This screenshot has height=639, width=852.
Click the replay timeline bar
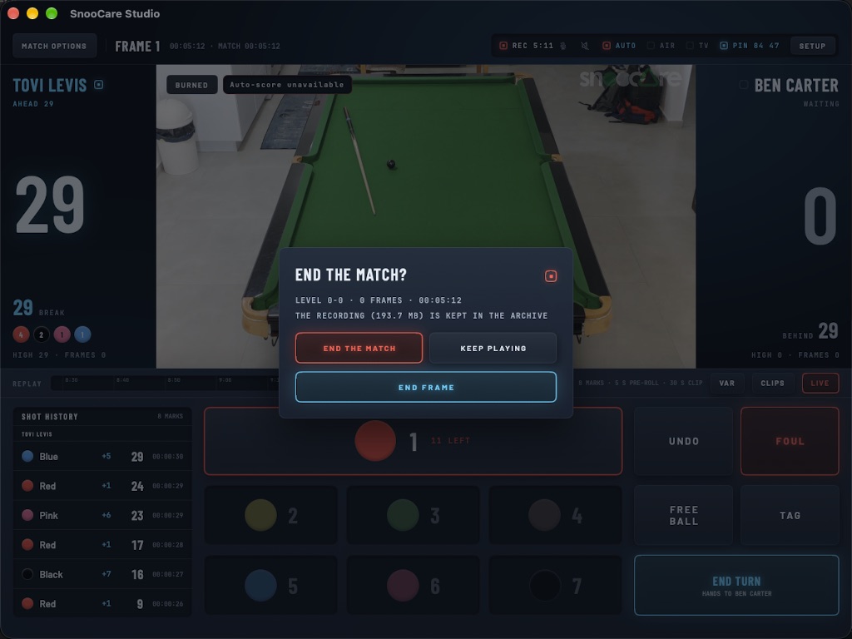tap(165, 383)
